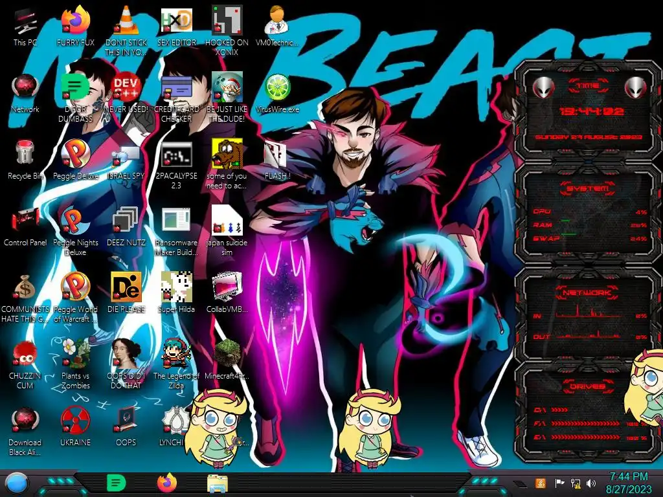Click the E:\ drive usage bar
Image resolution: width=663 pixels, height=497 pixels.
pyautogui.click(x=586, y=437)
